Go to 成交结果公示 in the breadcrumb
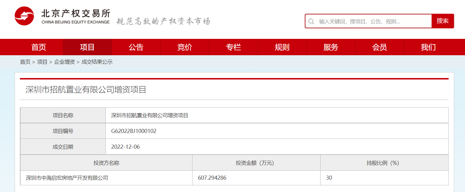465x192 pixels. pyautogui.click(x=97, y=62)
